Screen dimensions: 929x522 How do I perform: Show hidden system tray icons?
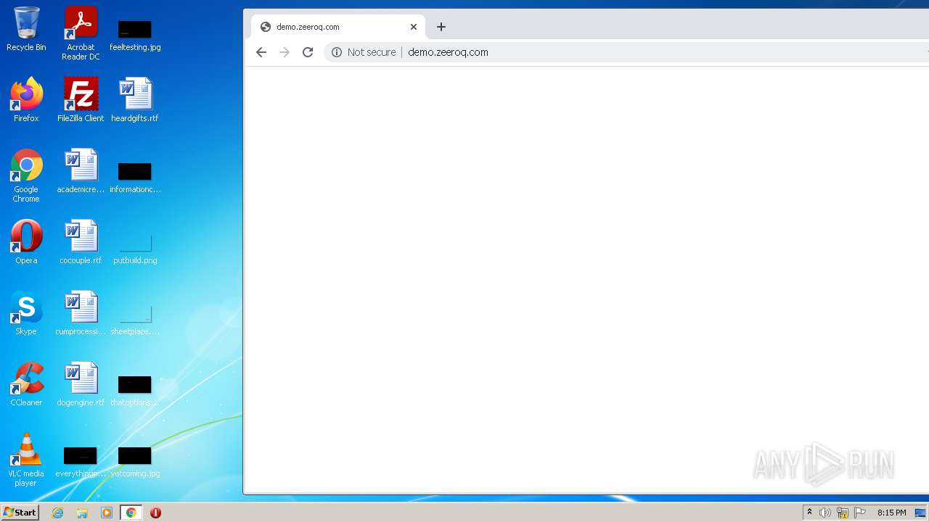pos(810,513)
